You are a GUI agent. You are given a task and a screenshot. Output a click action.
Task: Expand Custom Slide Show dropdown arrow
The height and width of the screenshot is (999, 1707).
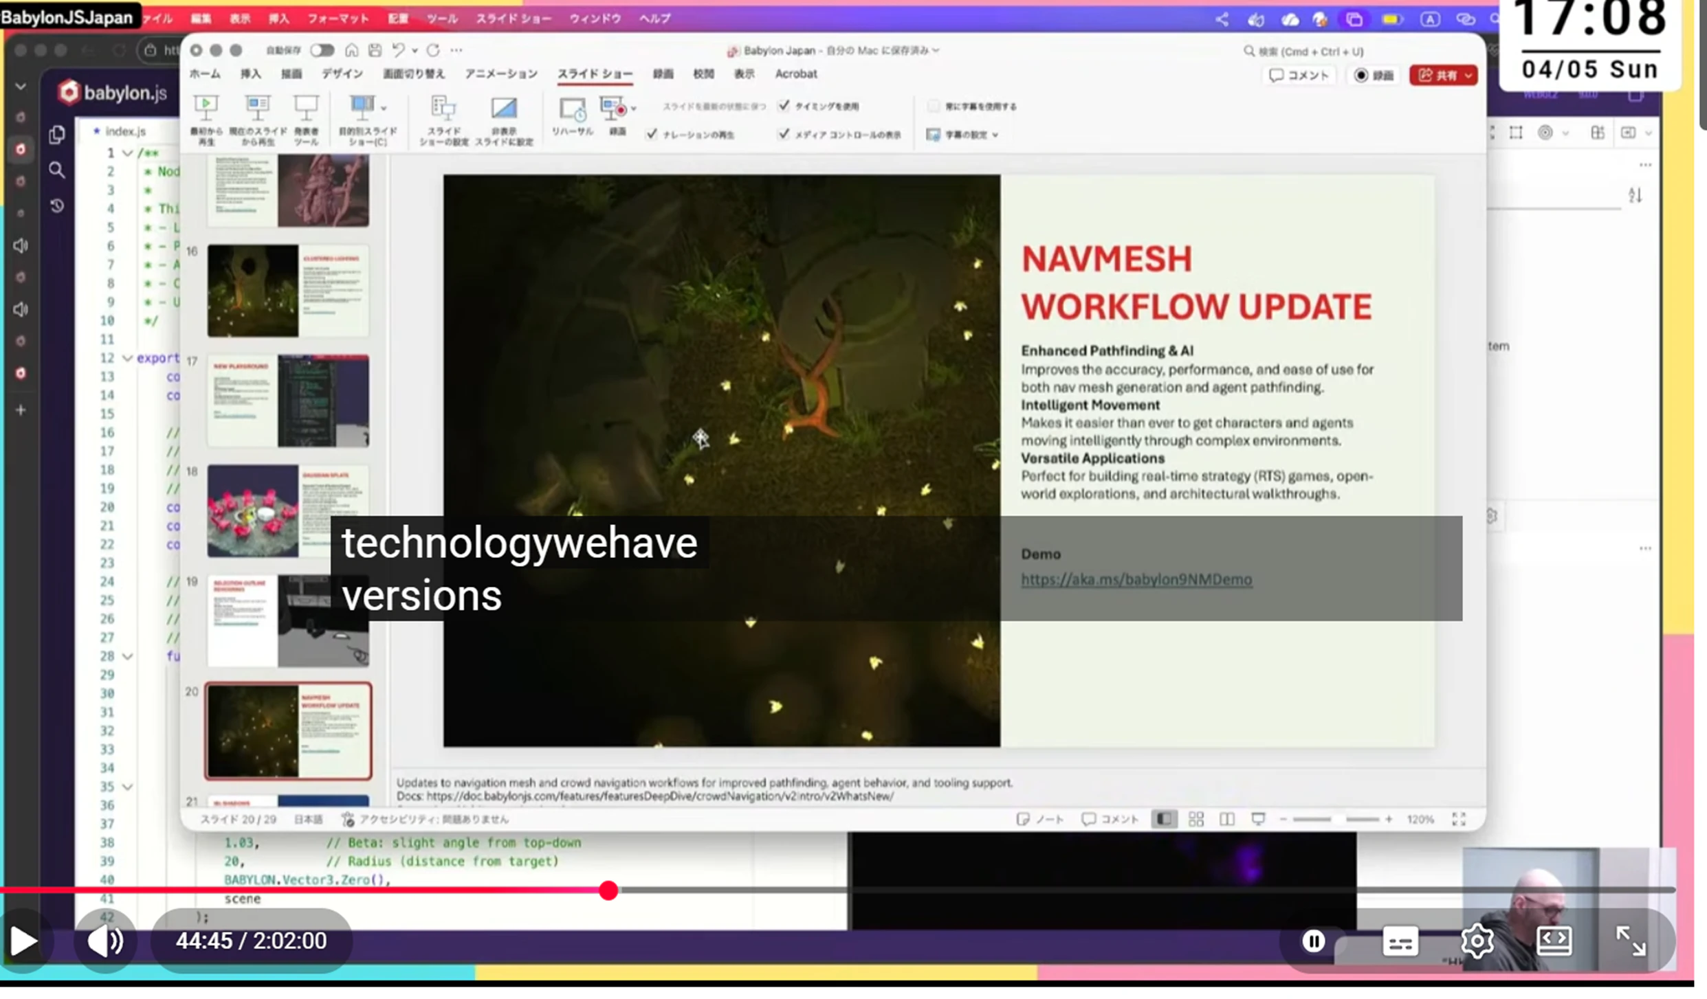pos(384,108)
